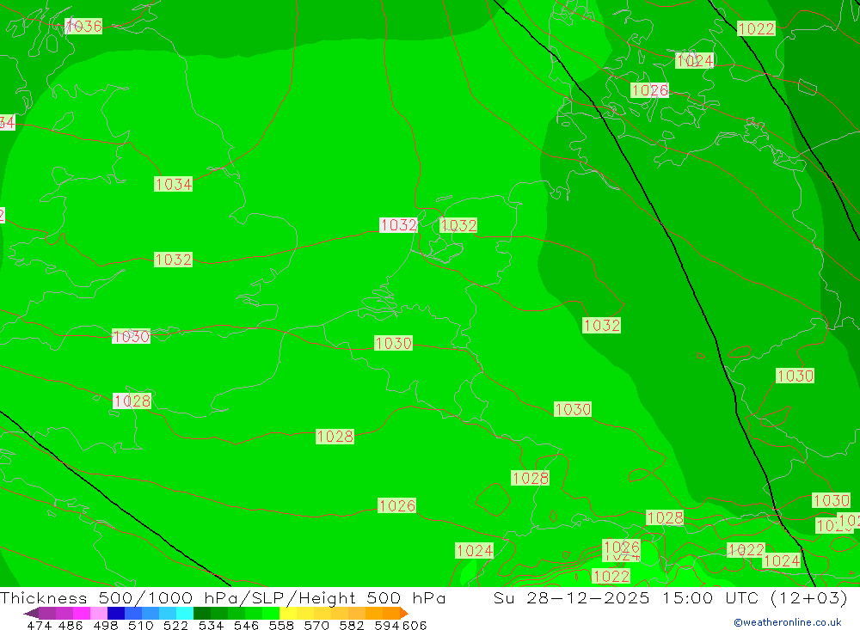The image size is (860, 630).
Task: Pick the cyan swatch in the legend
Action: (x=185, y=613)
